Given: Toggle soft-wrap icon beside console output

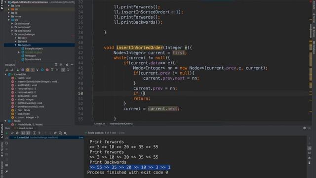Looking at the screenshot, I should 310,148.
